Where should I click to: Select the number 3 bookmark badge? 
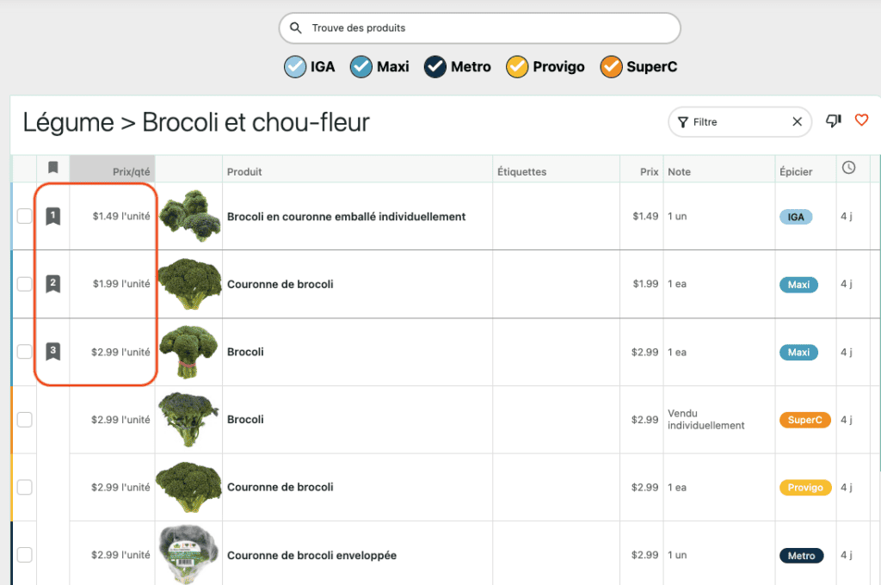(x=53, y=351)
